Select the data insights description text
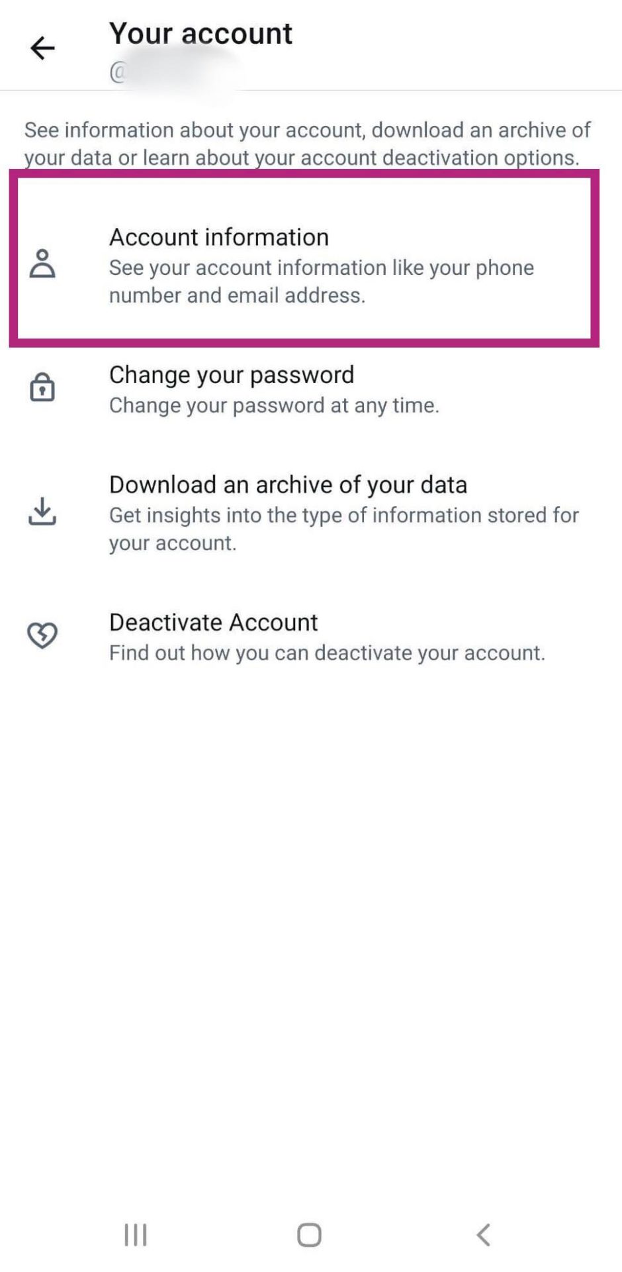The image size is (622, 1272). (x=343, y=529)
